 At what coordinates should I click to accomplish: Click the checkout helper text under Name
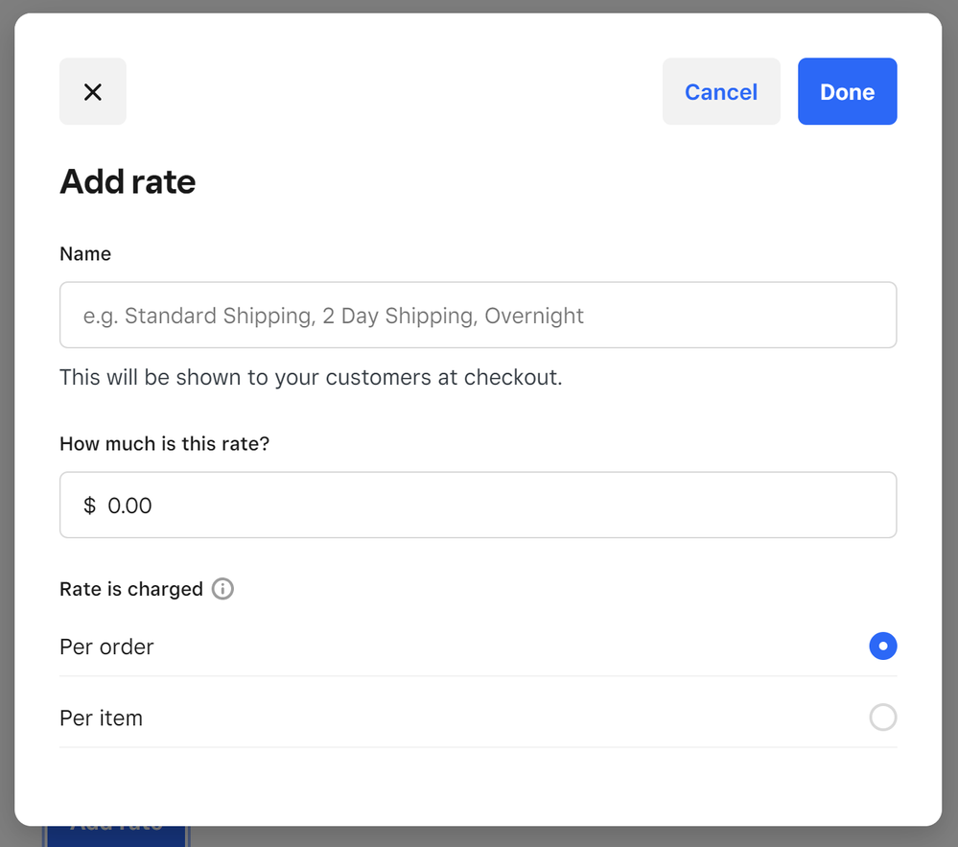311,377
